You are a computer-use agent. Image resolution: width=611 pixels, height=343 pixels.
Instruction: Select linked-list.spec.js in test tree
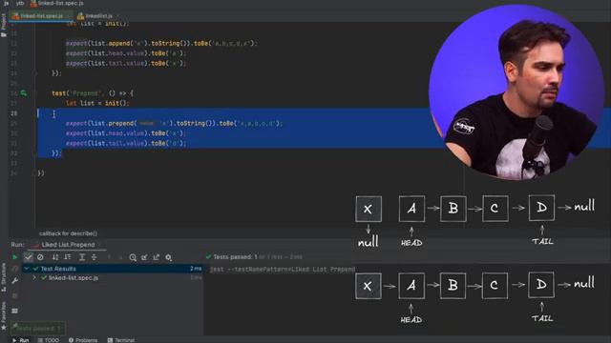pyautogui.click(x=74, y=278)
